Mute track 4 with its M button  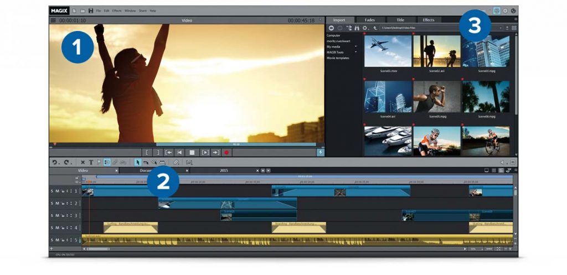(x=57, y=228)
